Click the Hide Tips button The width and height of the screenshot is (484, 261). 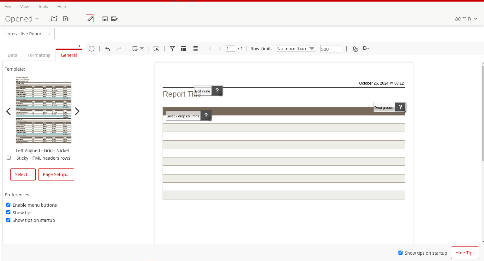click(x=465, y=253)
